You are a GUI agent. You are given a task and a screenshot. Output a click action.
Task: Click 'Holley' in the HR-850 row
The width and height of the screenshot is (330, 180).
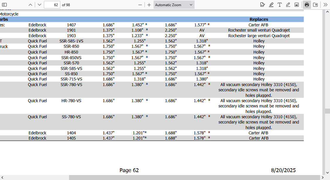click(x=259, y=52)
